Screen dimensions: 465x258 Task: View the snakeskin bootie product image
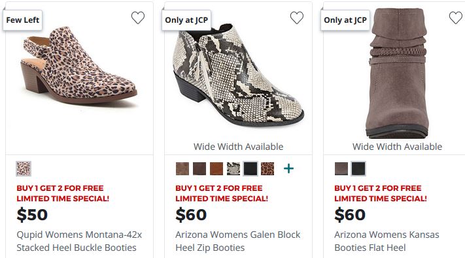(238, 76)
